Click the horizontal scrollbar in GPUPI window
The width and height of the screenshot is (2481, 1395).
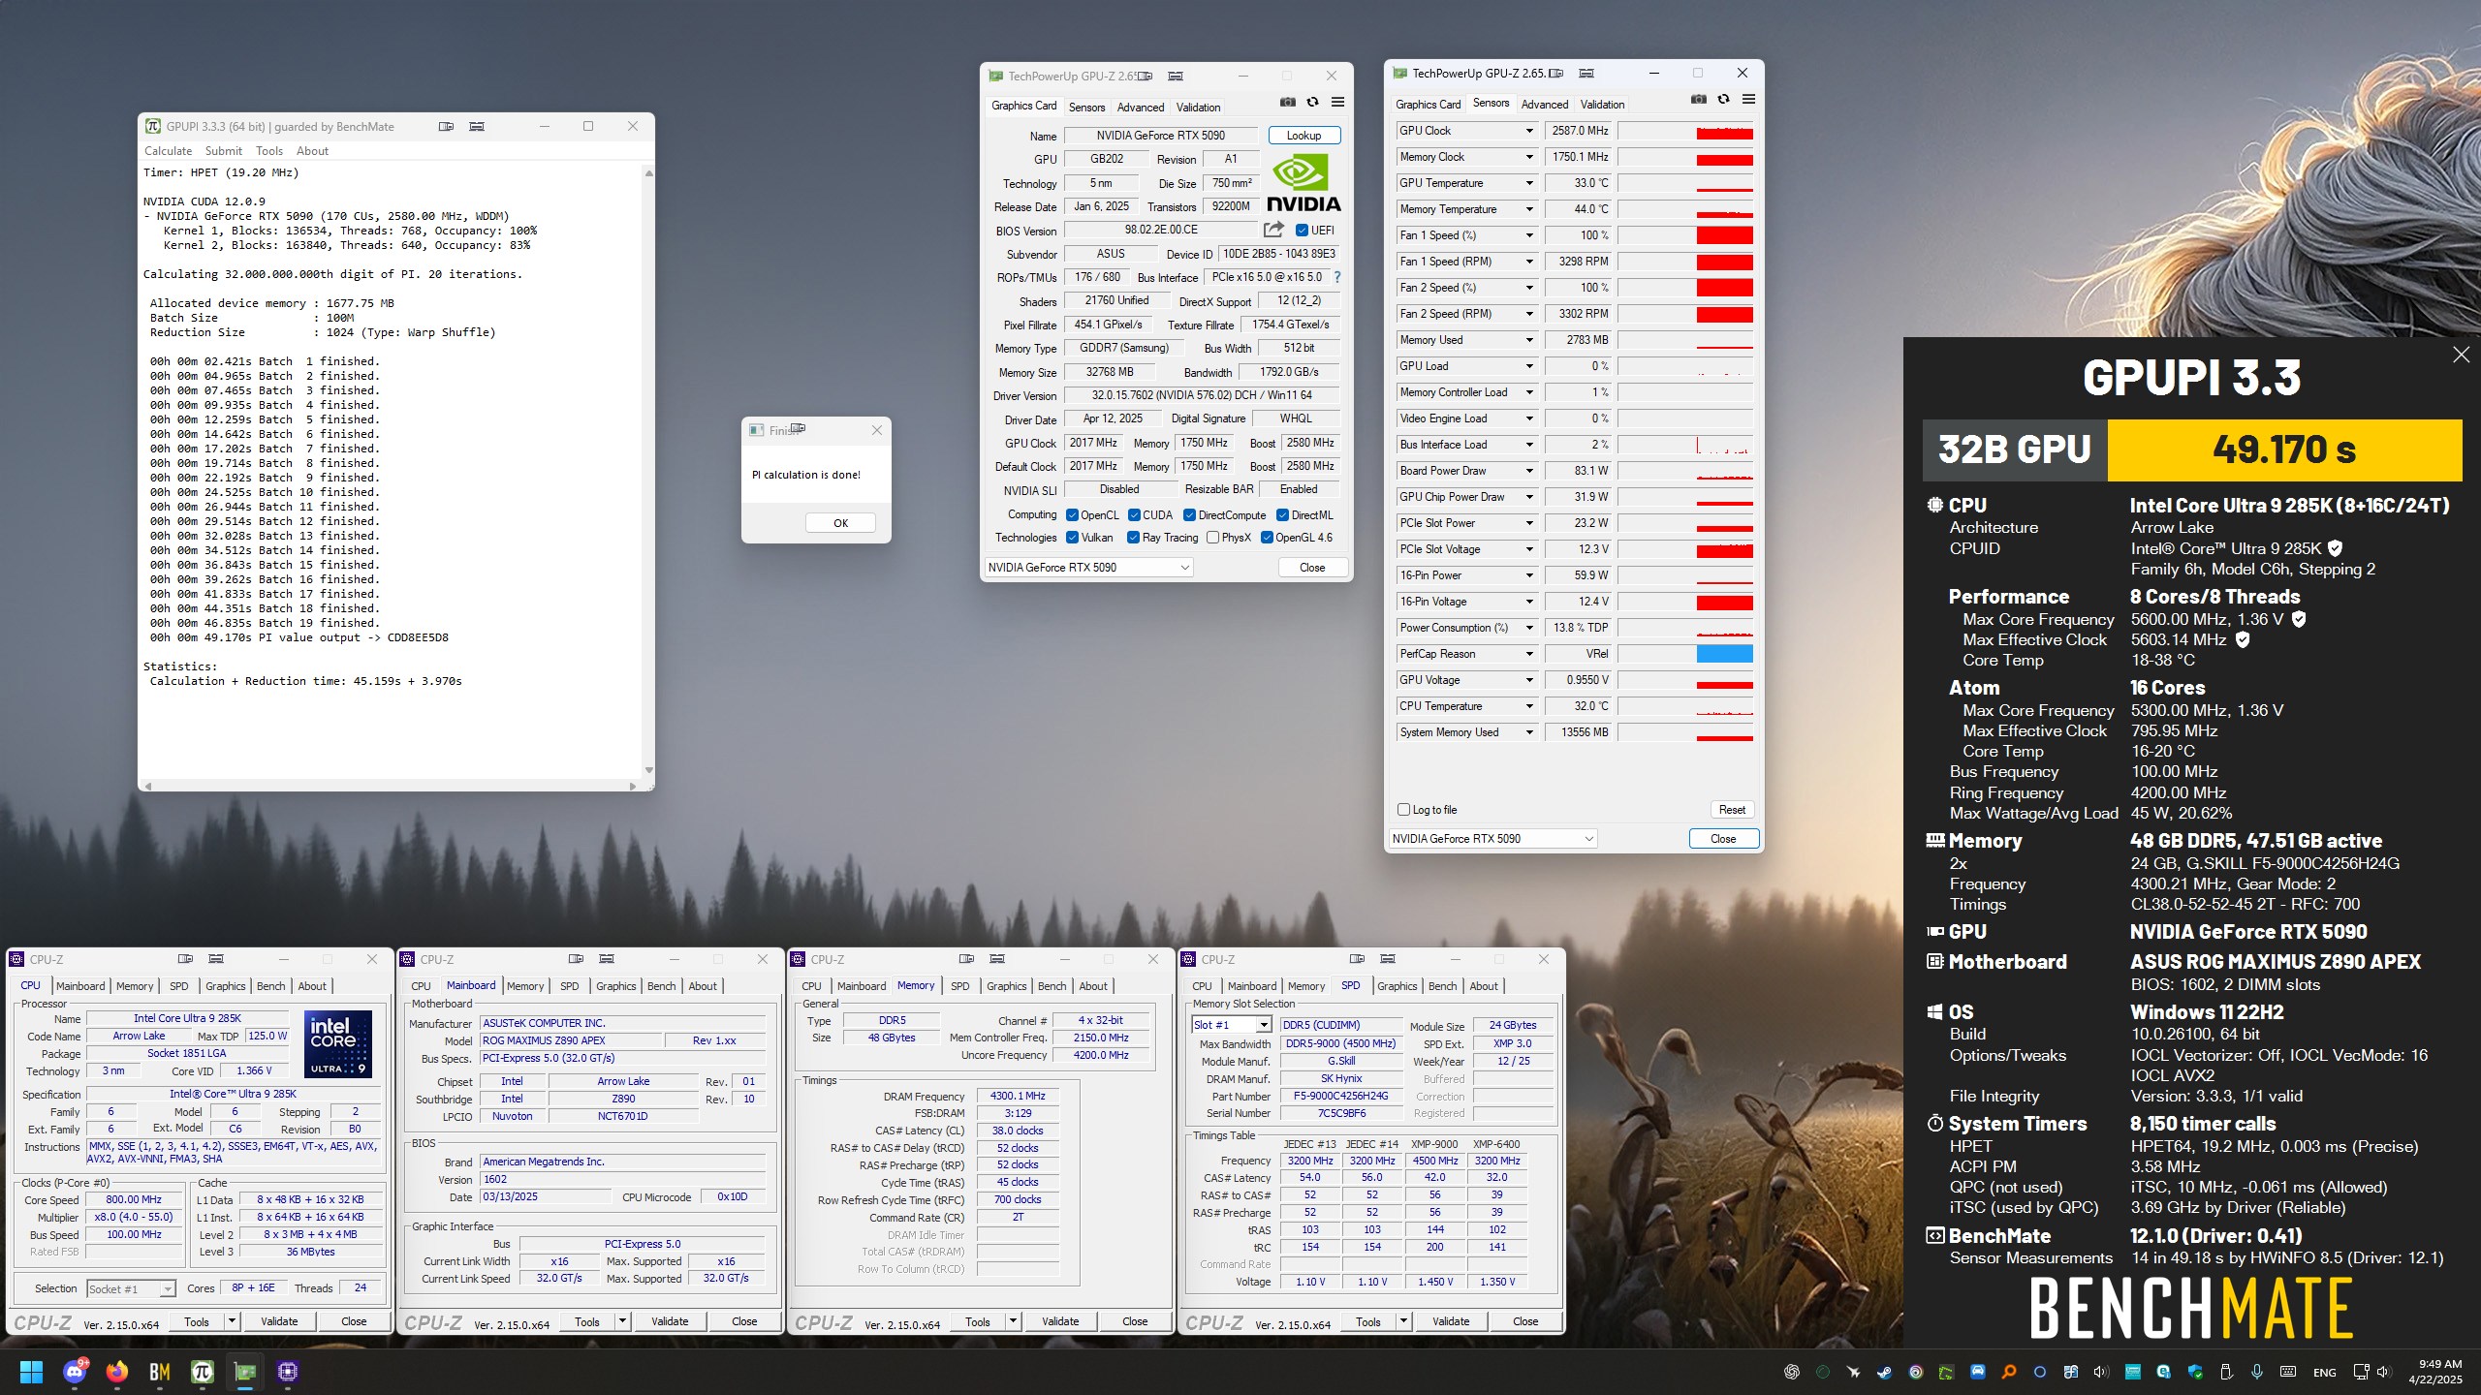pyautogui.click(x=388, y=786)
